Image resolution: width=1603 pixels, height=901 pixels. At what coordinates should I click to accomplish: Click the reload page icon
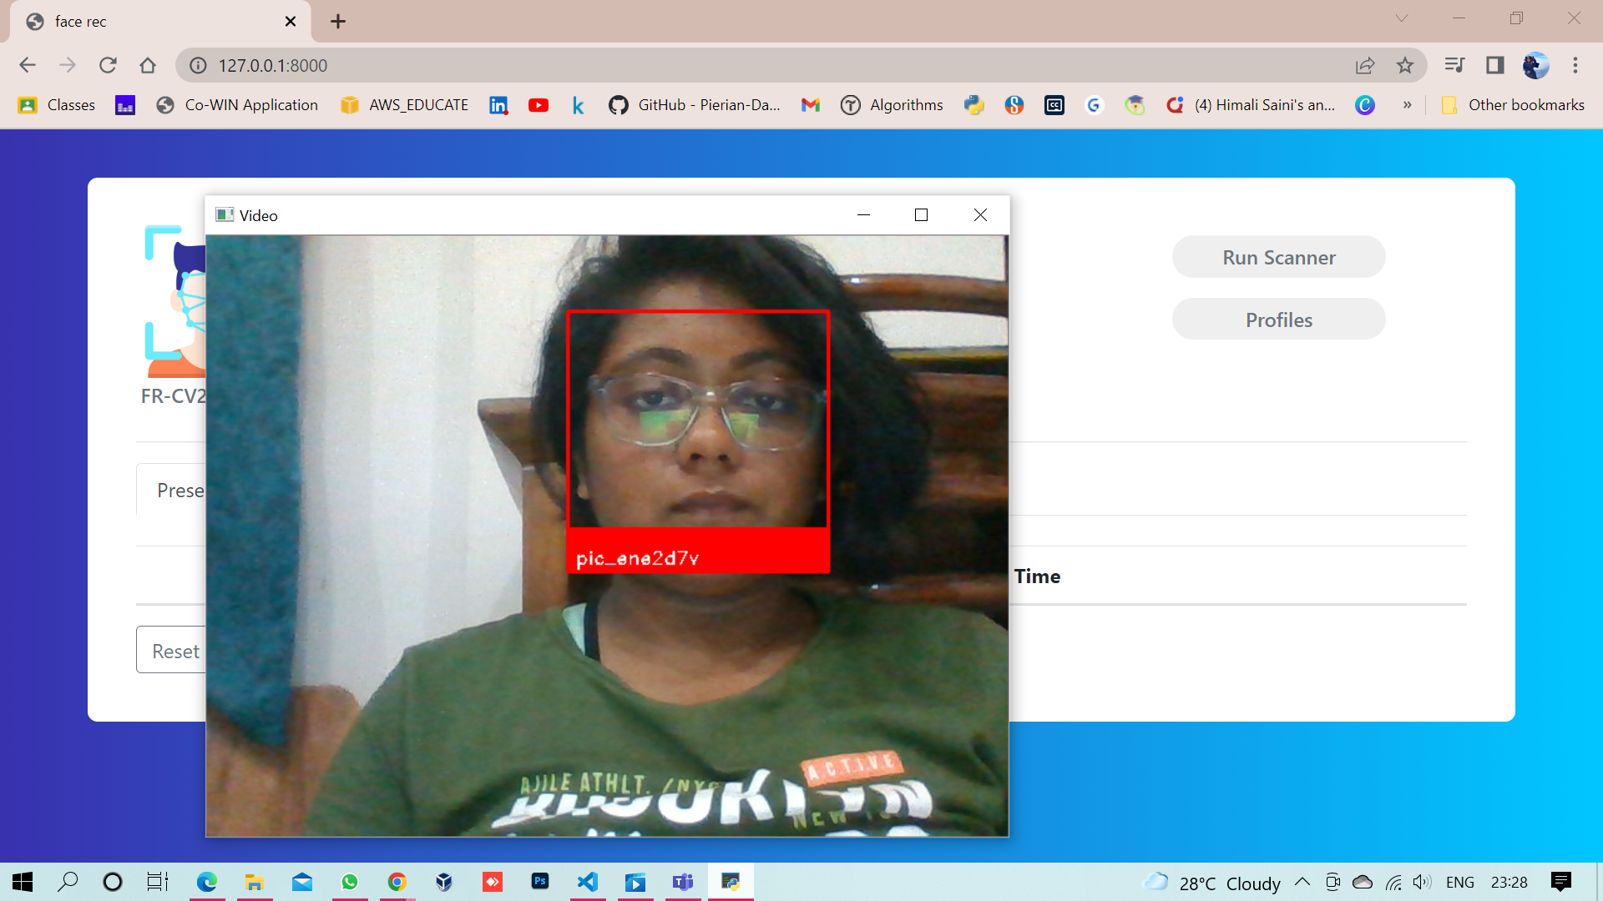108,65
